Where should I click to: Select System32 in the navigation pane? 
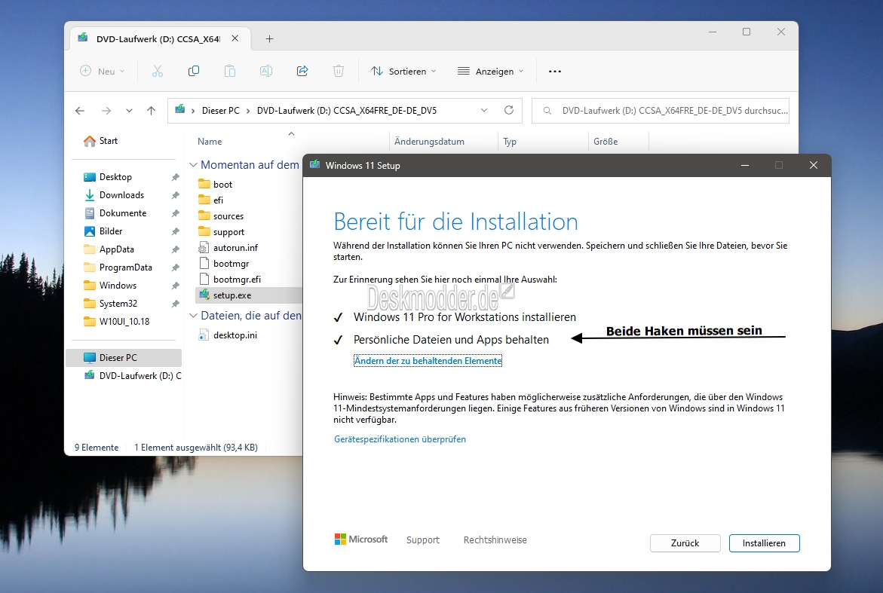pyautogui.click(x=118, y=303)
